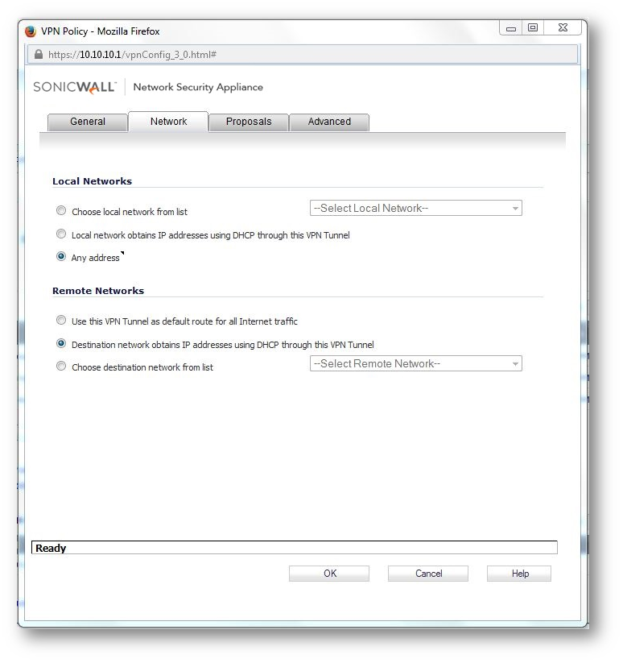Click the Firefox icon in title bar
623x663 pixels.
coord(31,31)
